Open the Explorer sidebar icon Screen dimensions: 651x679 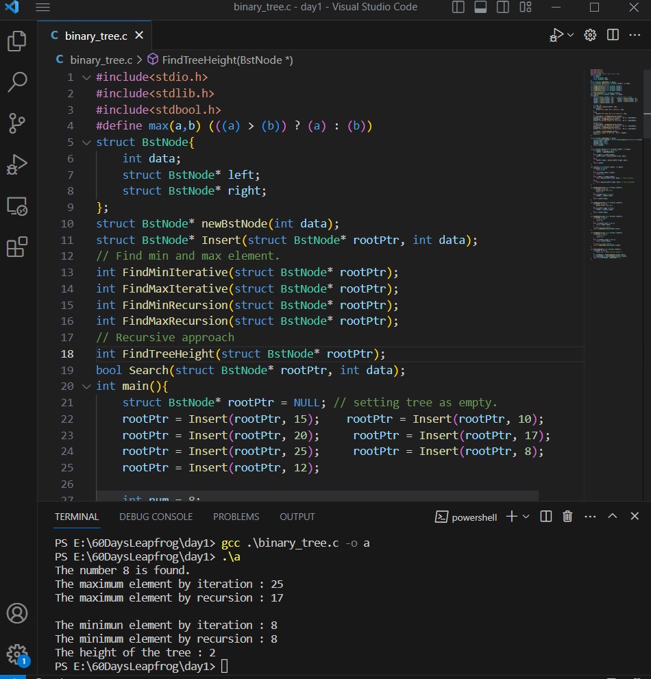(16, 41)
